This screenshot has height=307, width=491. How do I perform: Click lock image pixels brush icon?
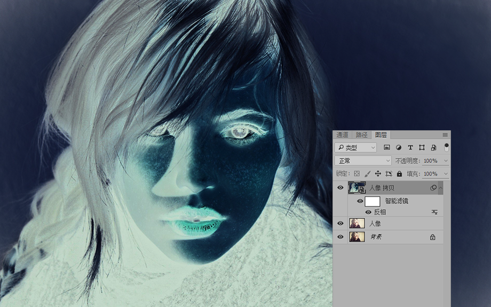367,174
